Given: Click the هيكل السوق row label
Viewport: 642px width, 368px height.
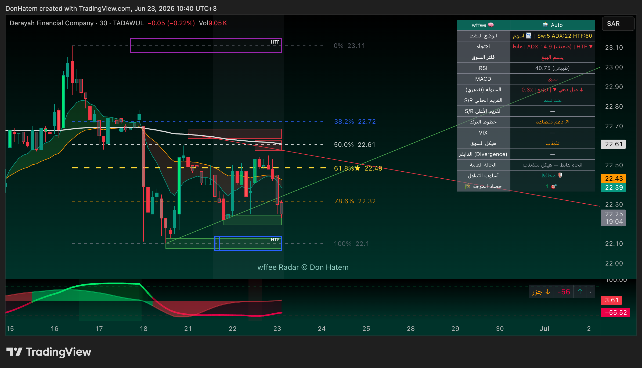Looking at the screenshot, I should 483,143.
